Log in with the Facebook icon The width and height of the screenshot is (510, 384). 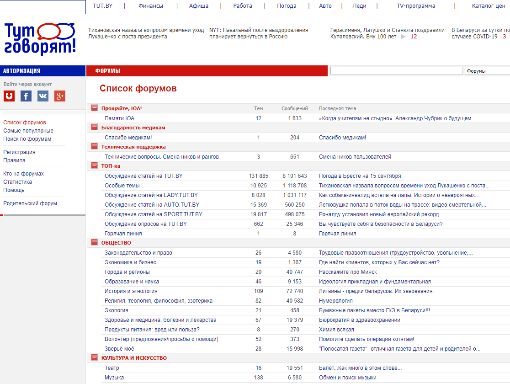point(26,96)
